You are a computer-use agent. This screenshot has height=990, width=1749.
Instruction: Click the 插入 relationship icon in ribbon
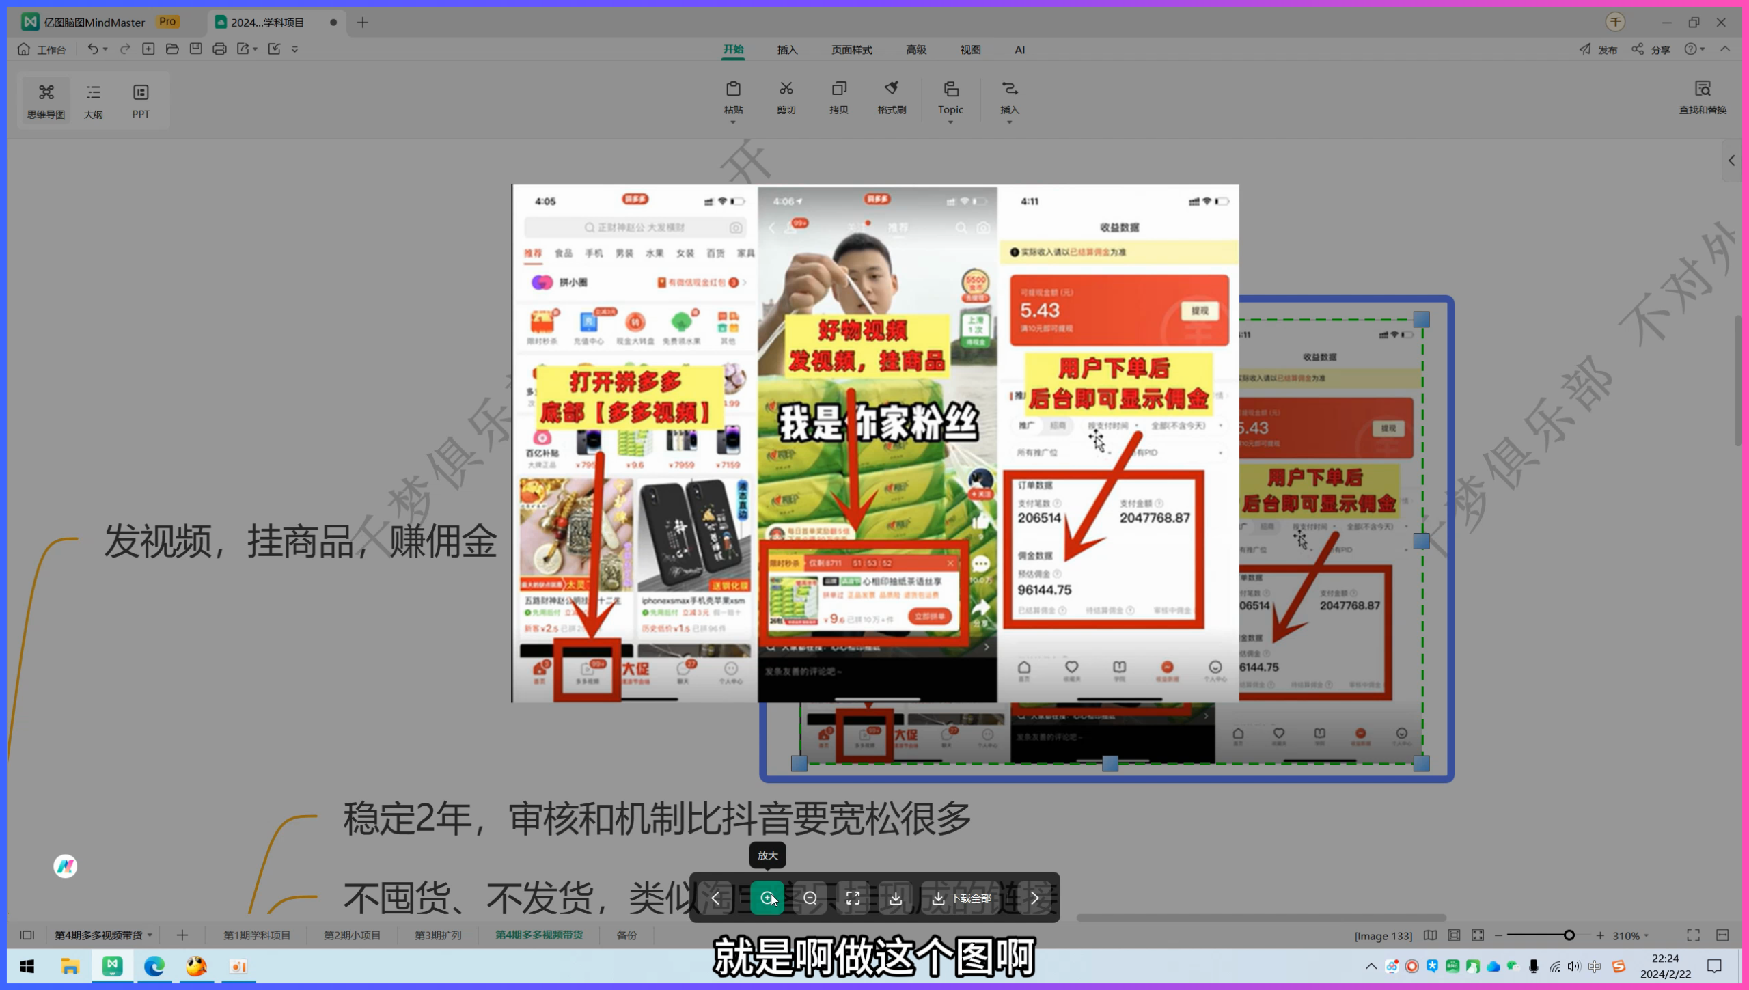point(1010,89)
